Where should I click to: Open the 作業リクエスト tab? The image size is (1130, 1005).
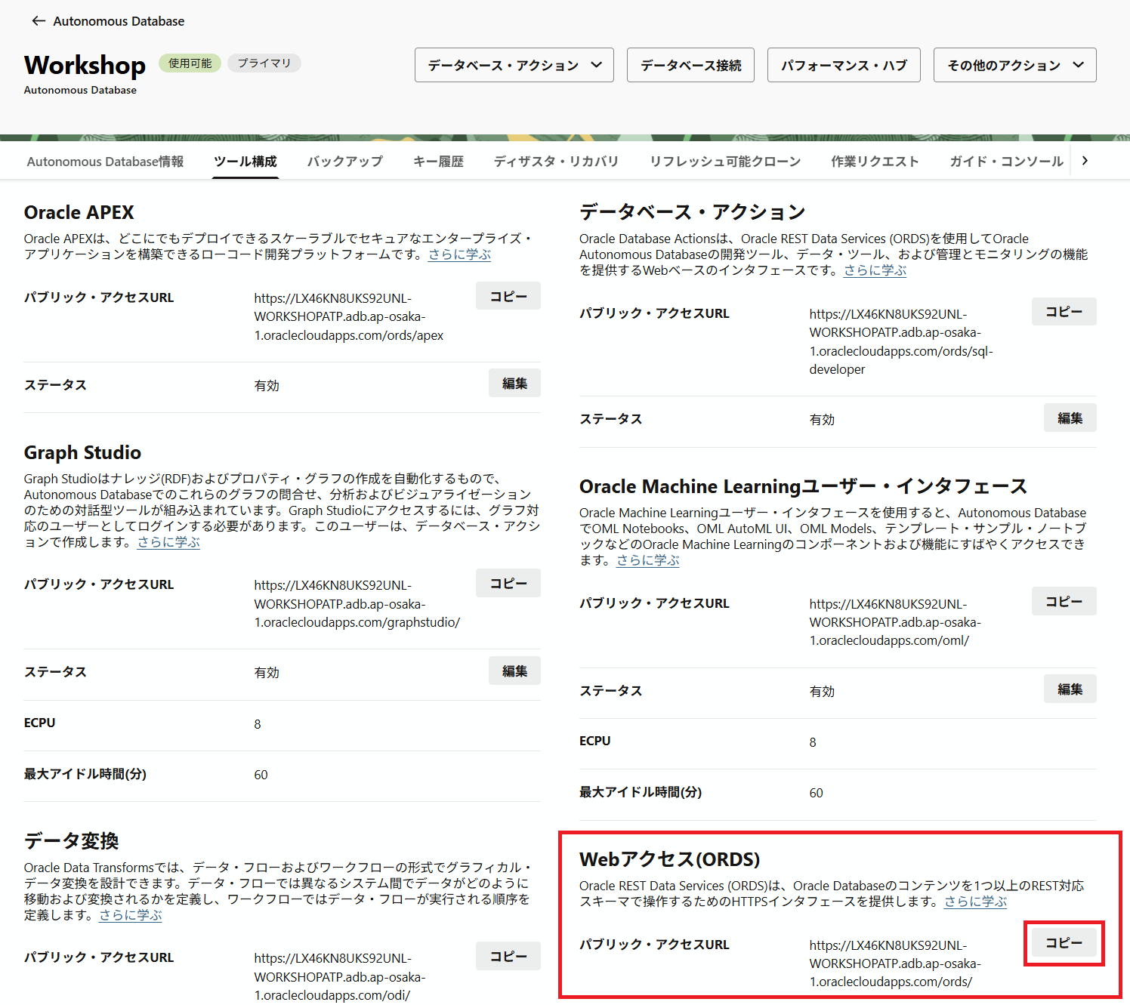(x=874, y=162)
